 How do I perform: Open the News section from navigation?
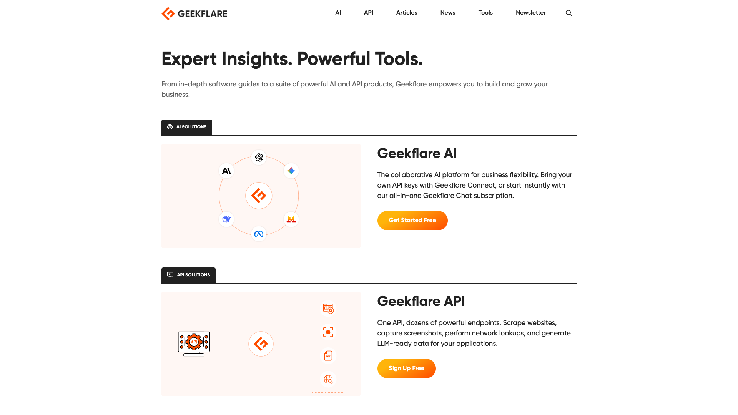pyautogui.click(x=447, y=13)
